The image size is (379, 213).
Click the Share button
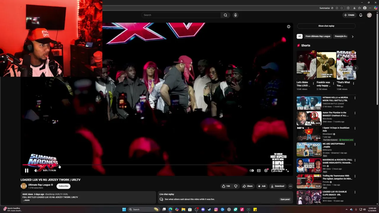248,186
